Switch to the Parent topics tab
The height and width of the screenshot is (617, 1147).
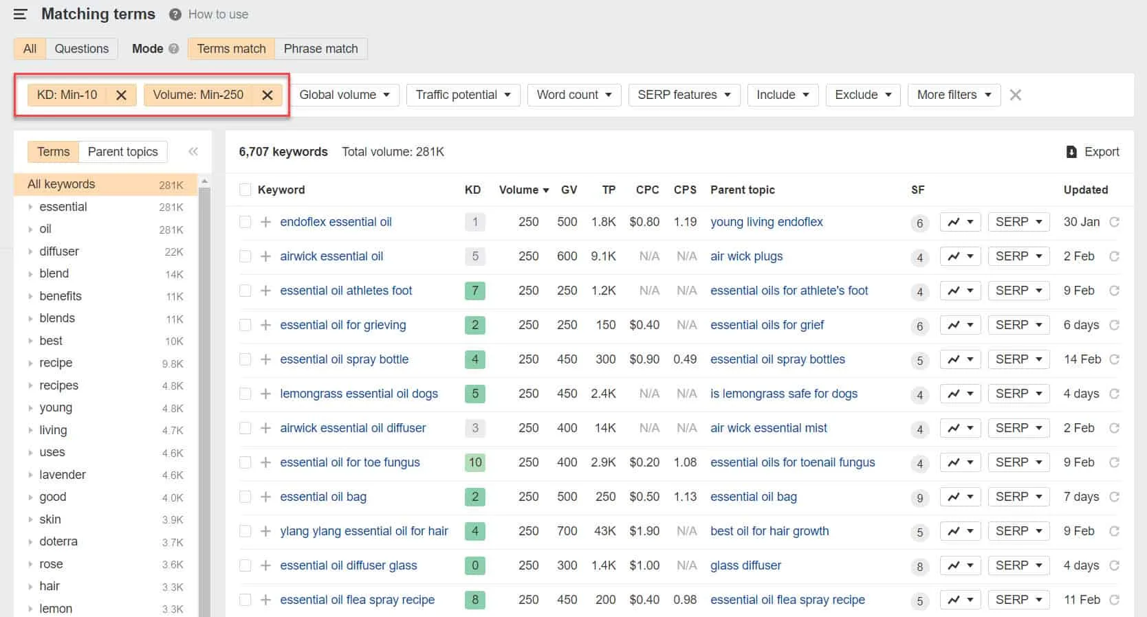tap(122, 152)
